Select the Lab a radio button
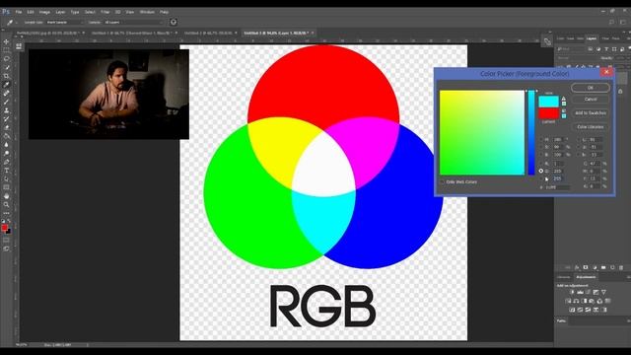Image resolution: width=631 pixels, height=355 pixels. point(579,147)
